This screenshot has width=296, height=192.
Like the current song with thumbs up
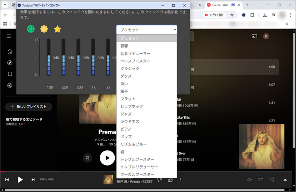[170, 180]
